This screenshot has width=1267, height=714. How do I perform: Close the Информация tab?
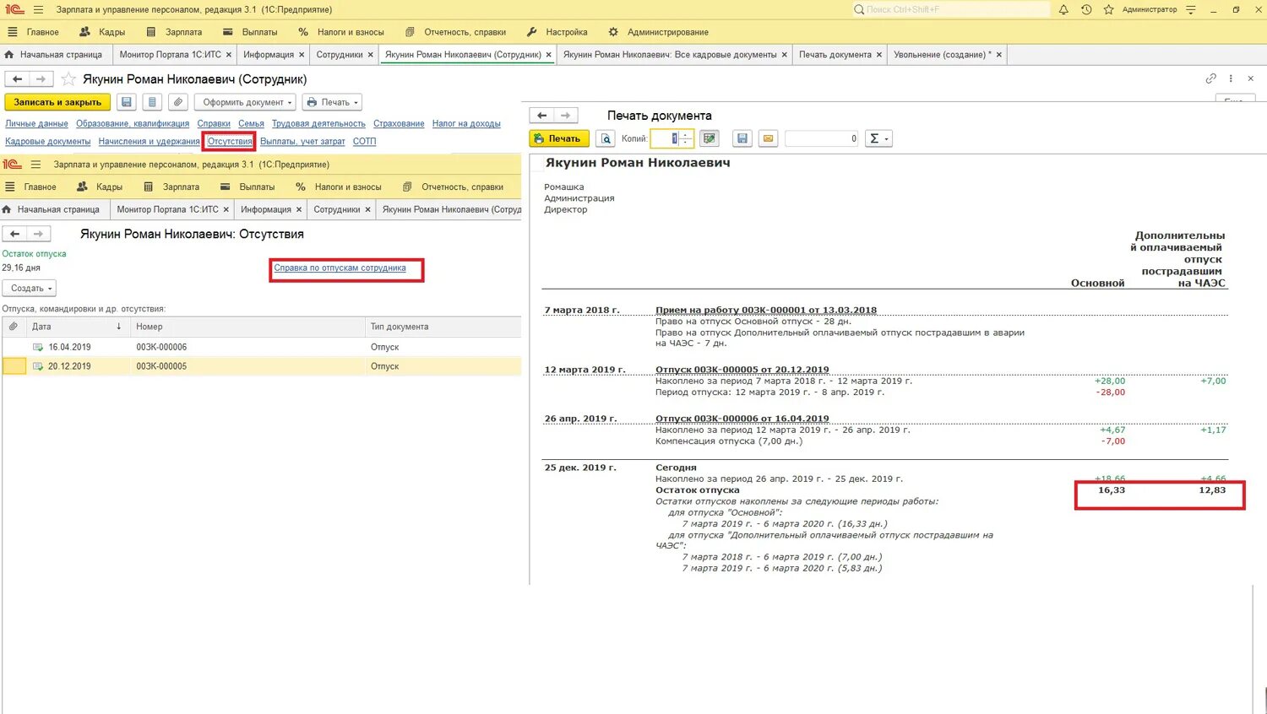(x=302, y=55)
